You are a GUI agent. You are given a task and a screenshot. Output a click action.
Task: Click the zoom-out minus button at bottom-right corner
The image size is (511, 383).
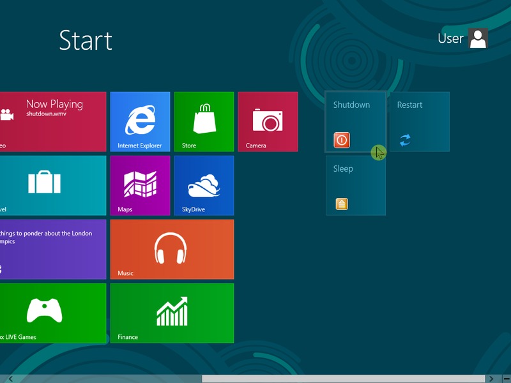pyautogui.click(x=505, y=379)
